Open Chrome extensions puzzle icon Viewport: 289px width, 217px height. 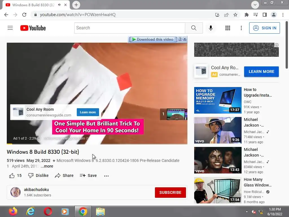(x=246, y=15)
